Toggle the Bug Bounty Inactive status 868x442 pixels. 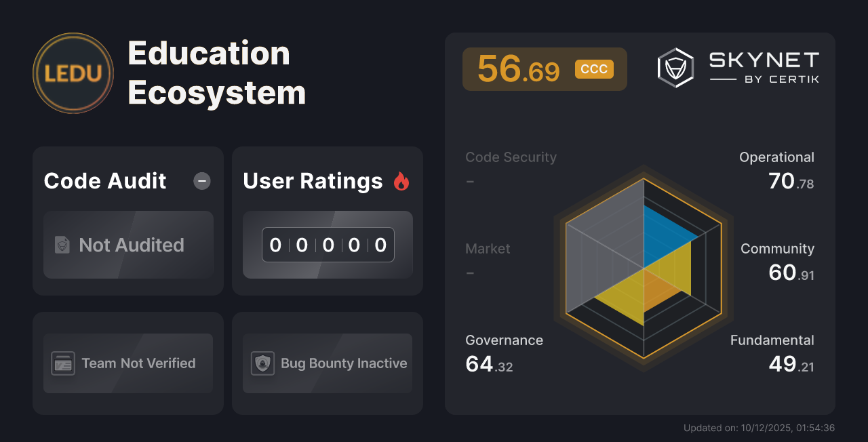point(327,363)
